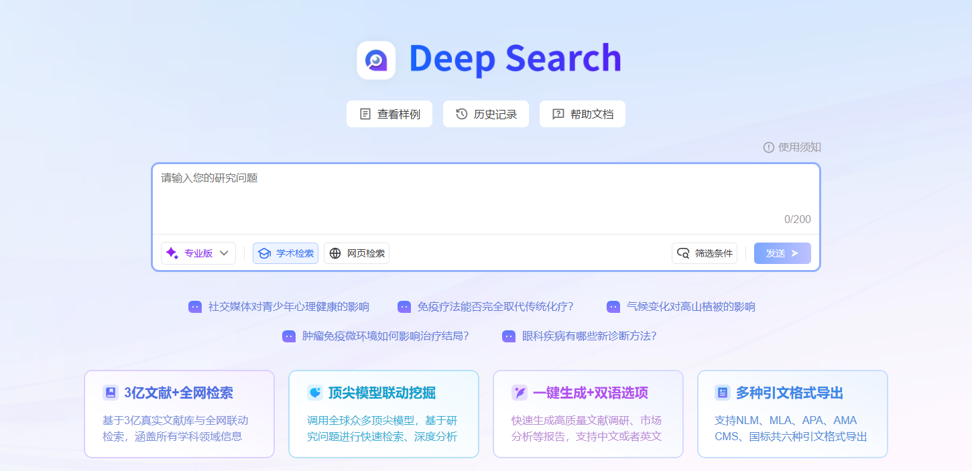Click book icon on 3亿文献+全网检索 card

coord(111,393)
